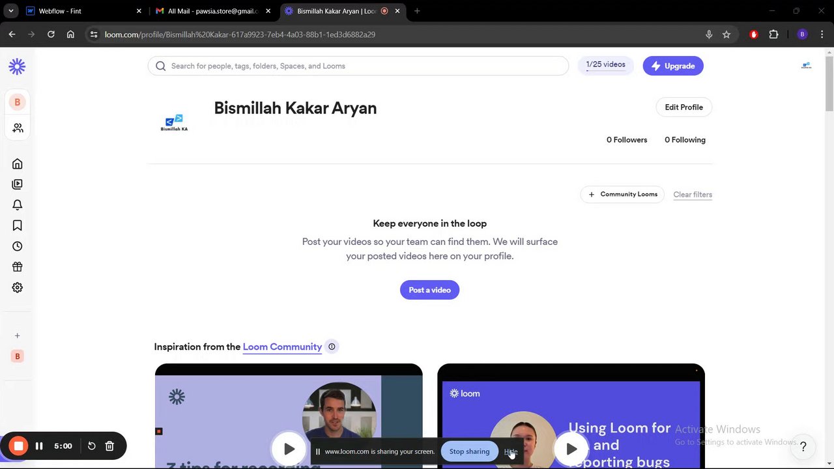Open Notifications bell icon
834x469 pixels.
(18, 205)
